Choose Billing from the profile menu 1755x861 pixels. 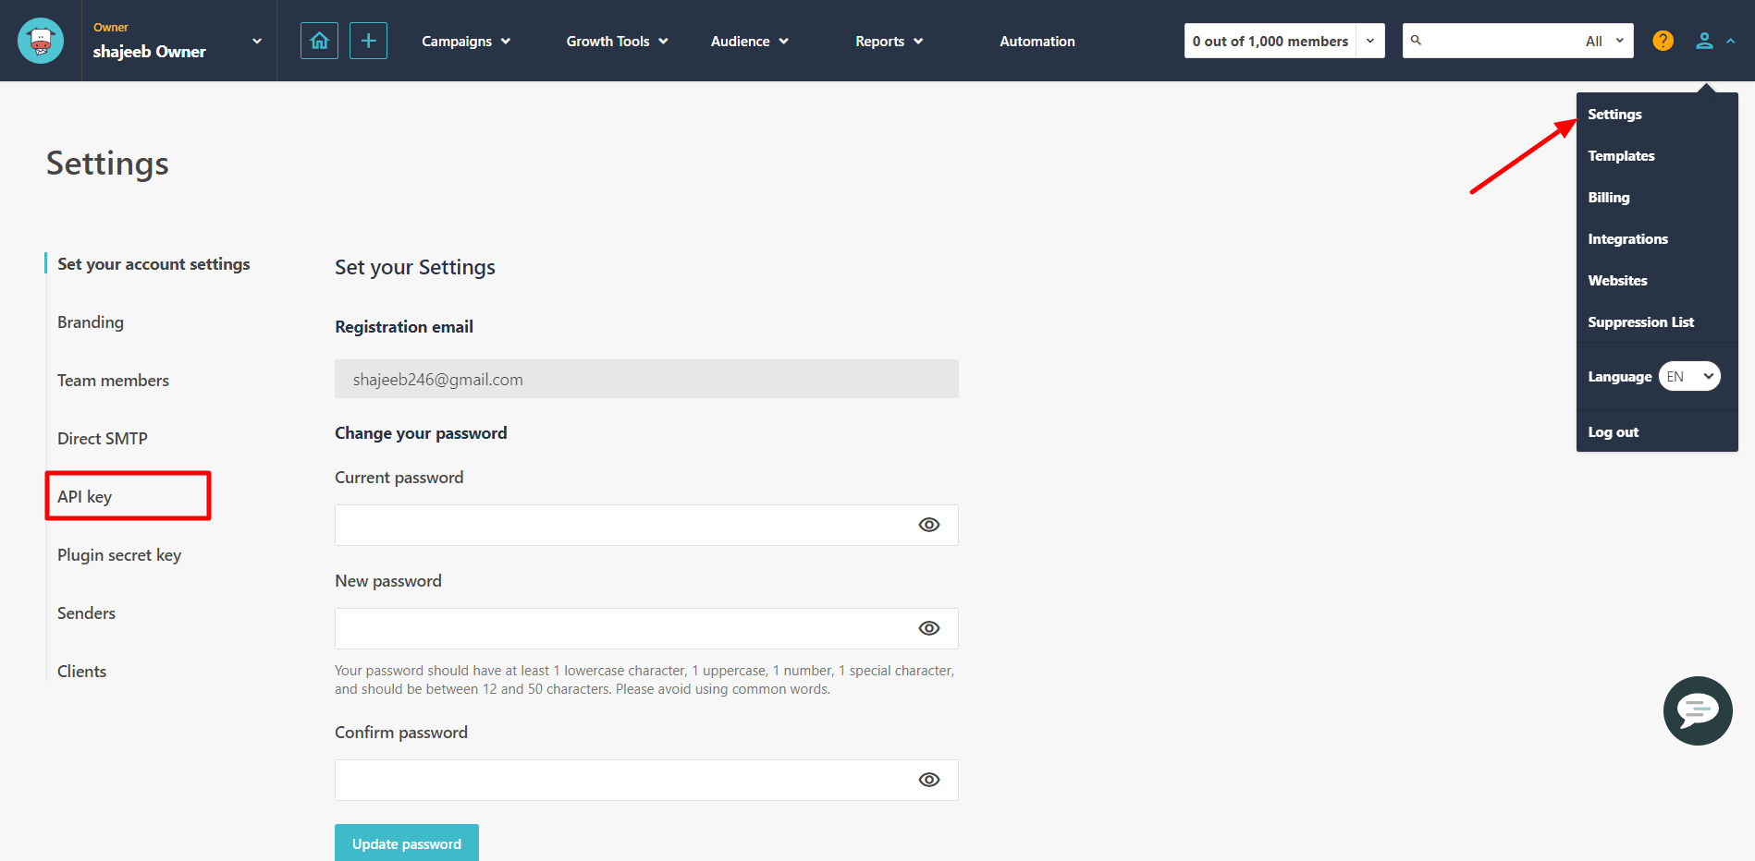pyautogui.click(x=1608, y=198)
